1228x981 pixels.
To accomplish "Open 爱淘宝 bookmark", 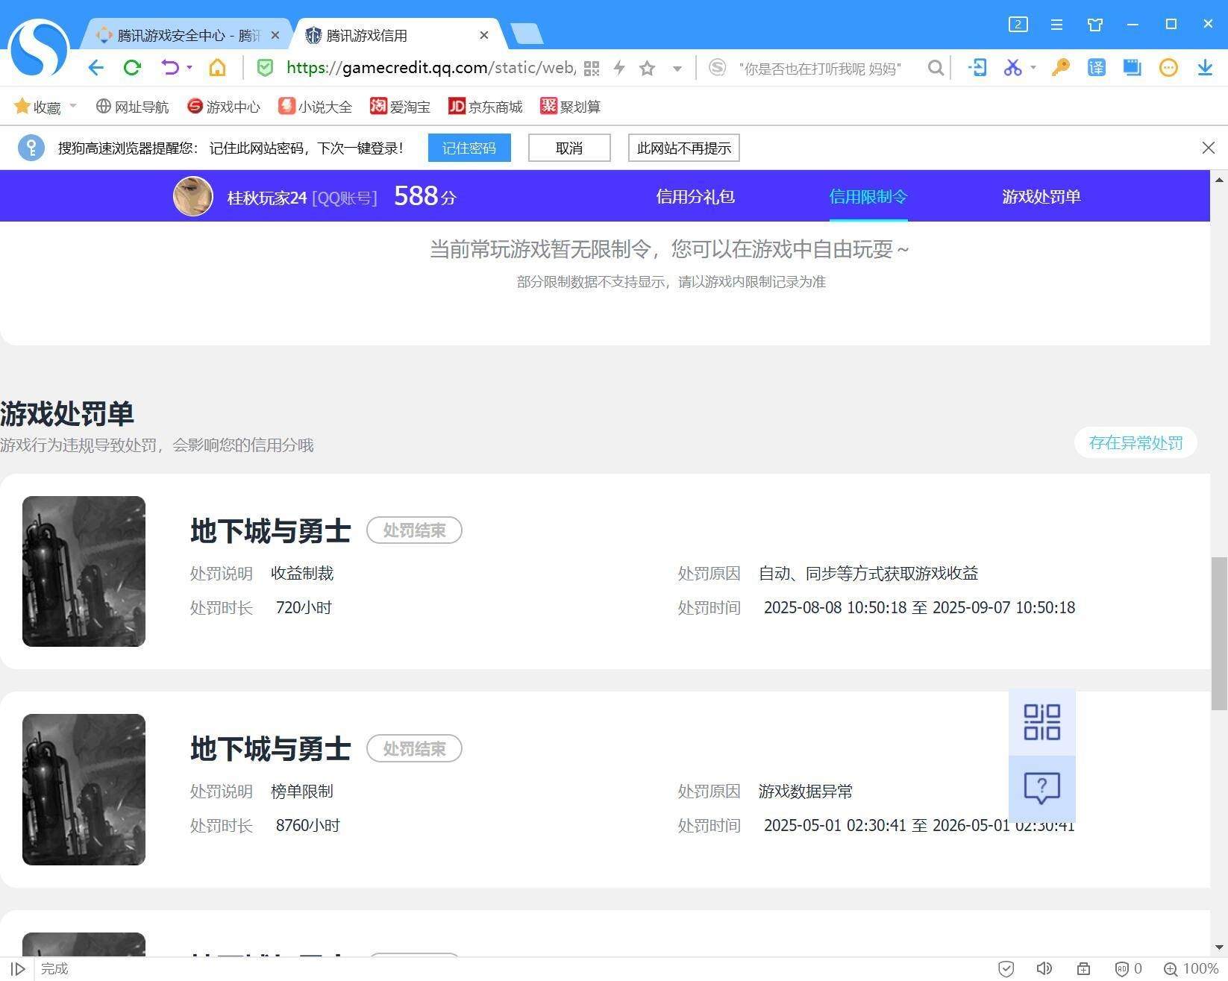I will [x=401, y=107].
